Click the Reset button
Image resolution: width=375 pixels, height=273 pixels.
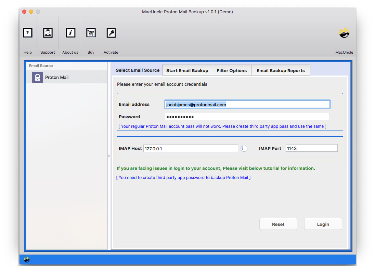point(278,224)
